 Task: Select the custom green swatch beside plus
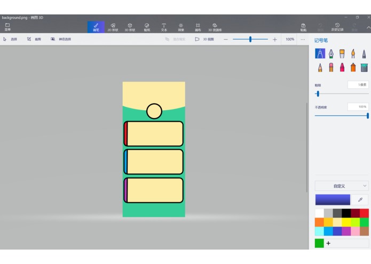tap(319, 243)
